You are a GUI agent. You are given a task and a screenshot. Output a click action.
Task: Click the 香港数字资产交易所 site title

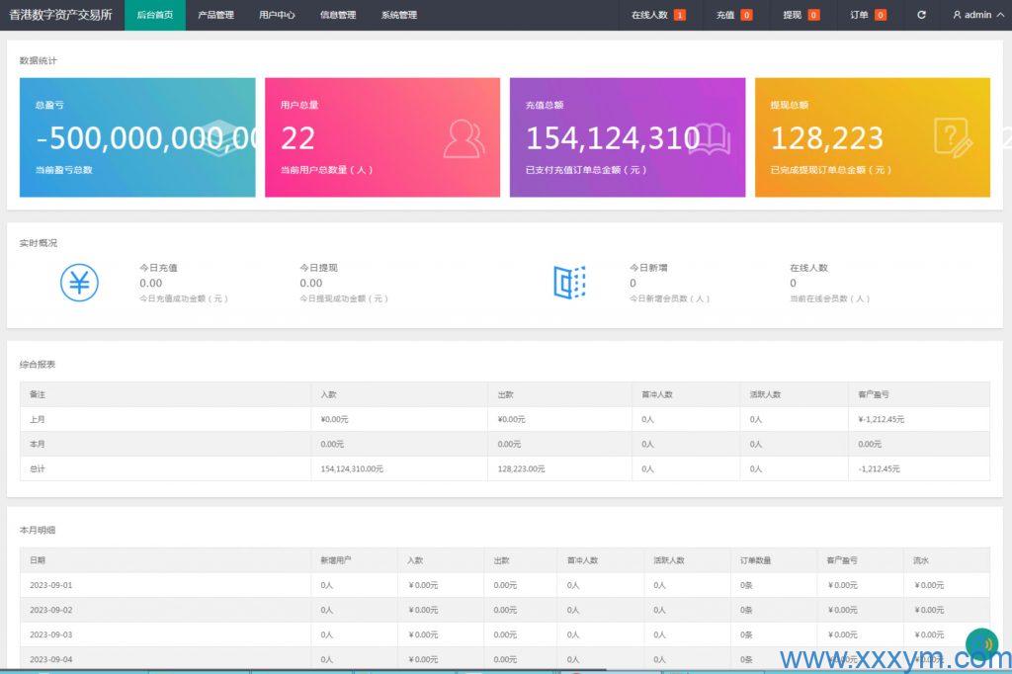(x=61, y=15)
